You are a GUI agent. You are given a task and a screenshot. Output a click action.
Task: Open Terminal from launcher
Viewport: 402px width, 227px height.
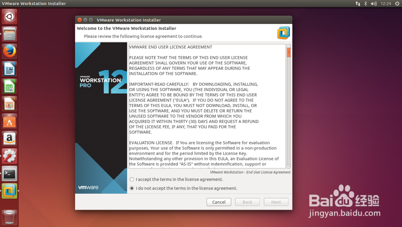(x=10, y=174)
